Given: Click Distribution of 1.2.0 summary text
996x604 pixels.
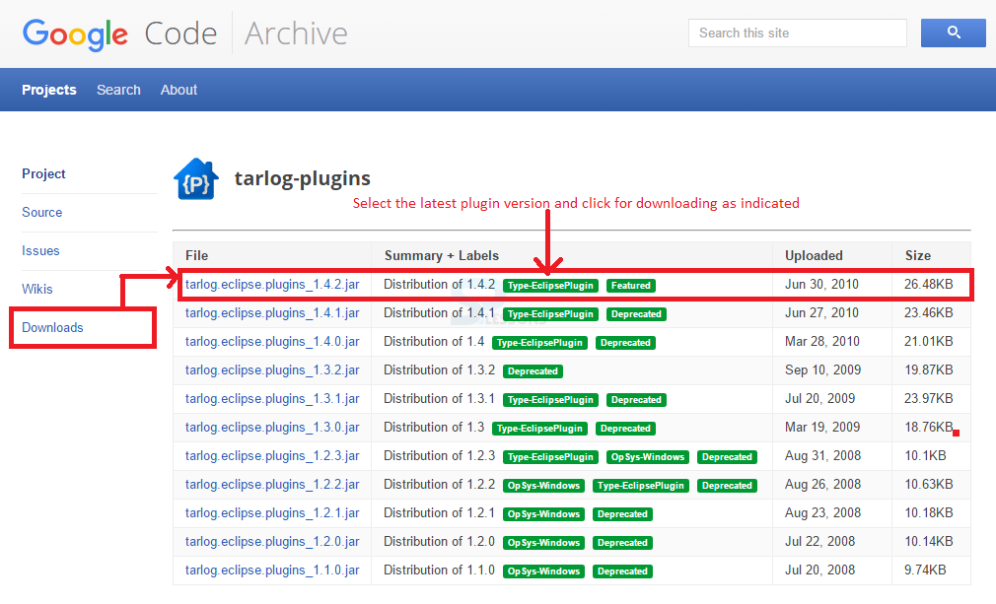Looking at the screenshot, I should coord(439,541).
